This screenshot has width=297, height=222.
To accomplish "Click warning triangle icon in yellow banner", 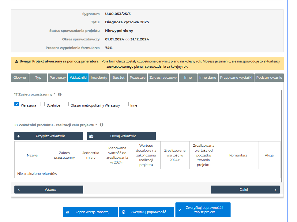I will click(17, 61).
